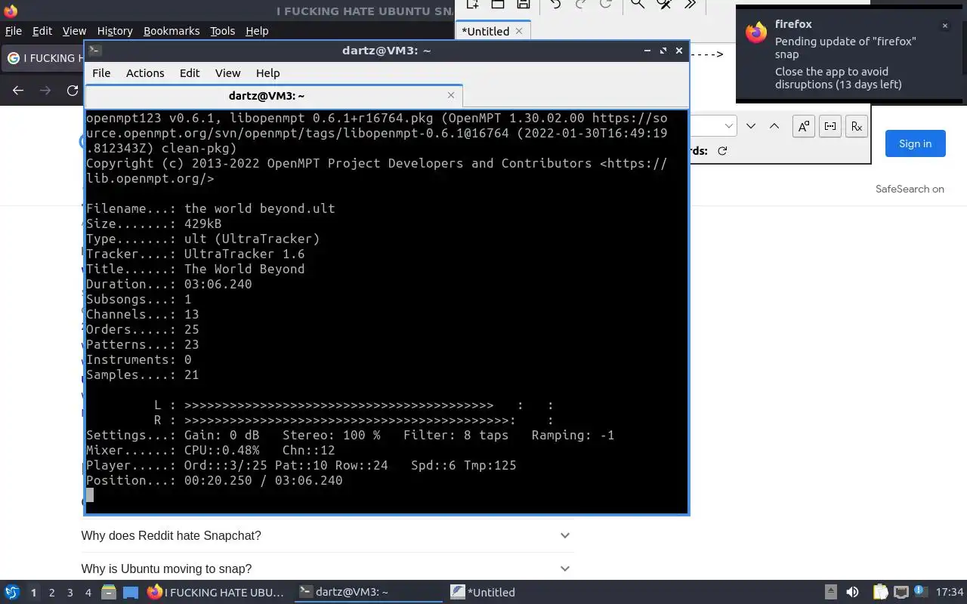The image size is (967, 604).
Task: Click the magnifier search icon in editor toolbar
Action: point(638,5)
